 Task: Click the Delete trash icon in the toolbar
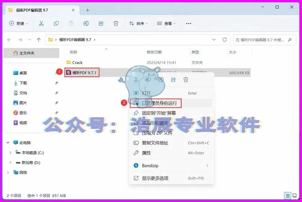pos(116,23)
